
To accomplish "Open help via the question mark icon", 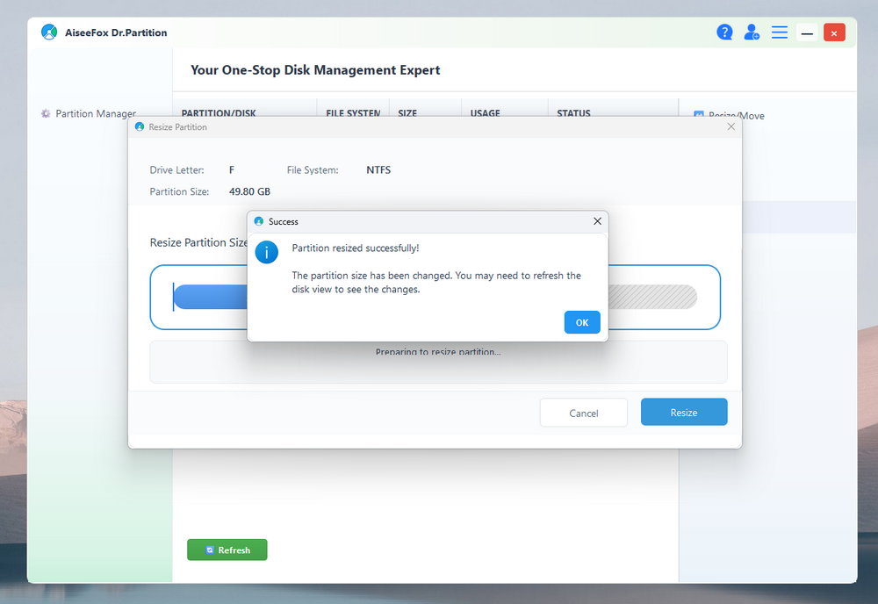I will tap(724, 32).
